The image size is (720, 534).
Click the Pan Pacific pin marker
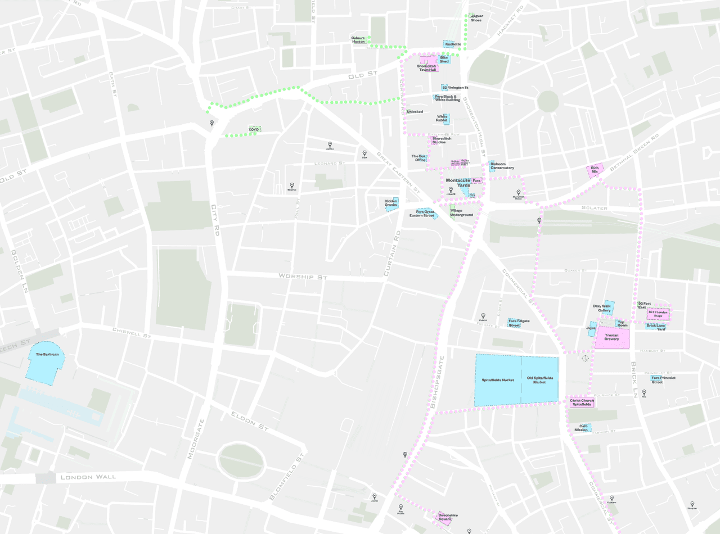(401, 507)
